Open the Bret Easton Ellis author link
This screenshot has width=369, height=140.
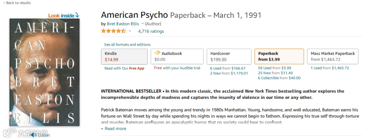tap(124, 24)
